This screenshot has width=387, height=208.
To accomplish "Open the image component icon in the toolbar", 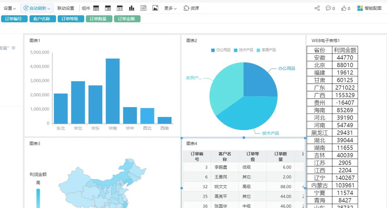I will point(155,8).
